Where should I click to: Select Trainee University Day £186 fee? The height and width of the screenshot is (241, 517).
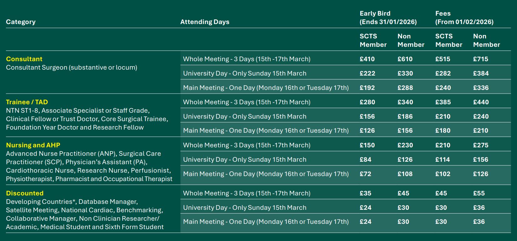pyautogui.click(x=405, y=116)
